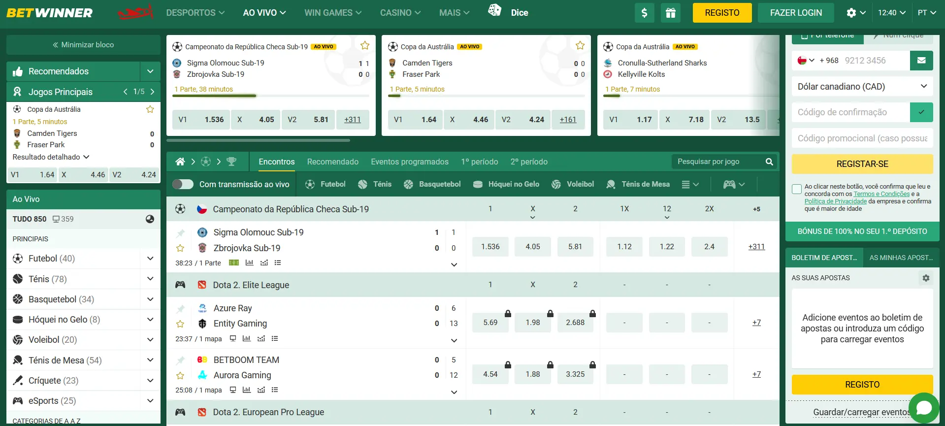This screenshot has height=426, width=945.
Task: Click the cards horizontal scrollbar
Action: pos(259,140)
